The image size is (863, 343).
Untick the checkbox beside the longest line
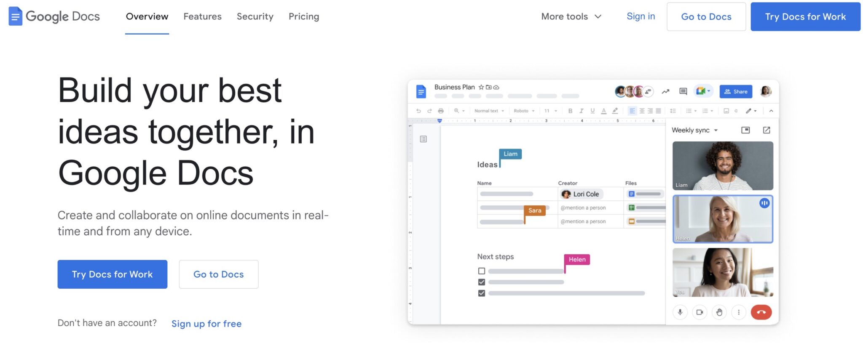(482, 293)
